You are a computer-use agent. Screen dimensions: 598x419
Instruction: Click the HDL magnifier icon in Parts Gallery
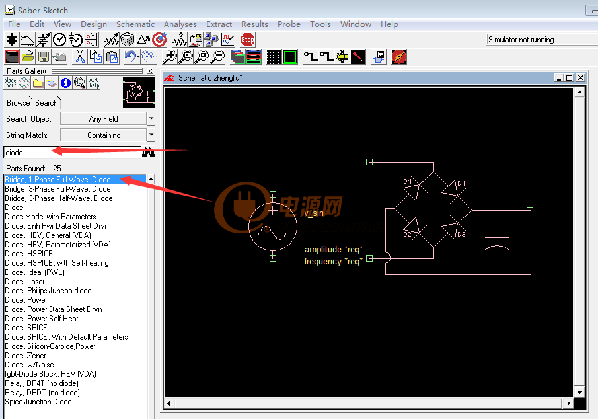click(x=80, y=83)
